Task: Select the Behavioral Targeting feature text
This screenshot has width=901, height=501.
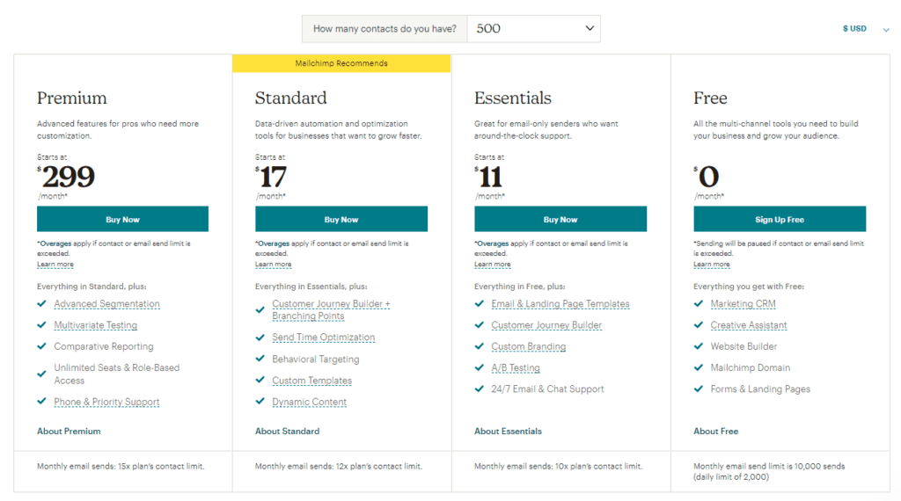Action: point(316,359)
